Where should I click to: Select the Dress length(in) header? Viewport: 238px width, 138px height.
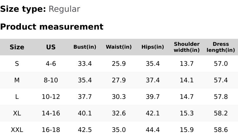pyautogui.click(x=221, y=47)
